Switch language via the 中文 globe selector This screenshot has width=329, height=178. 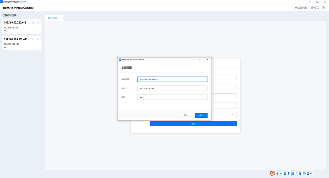(x=315, y=8)
